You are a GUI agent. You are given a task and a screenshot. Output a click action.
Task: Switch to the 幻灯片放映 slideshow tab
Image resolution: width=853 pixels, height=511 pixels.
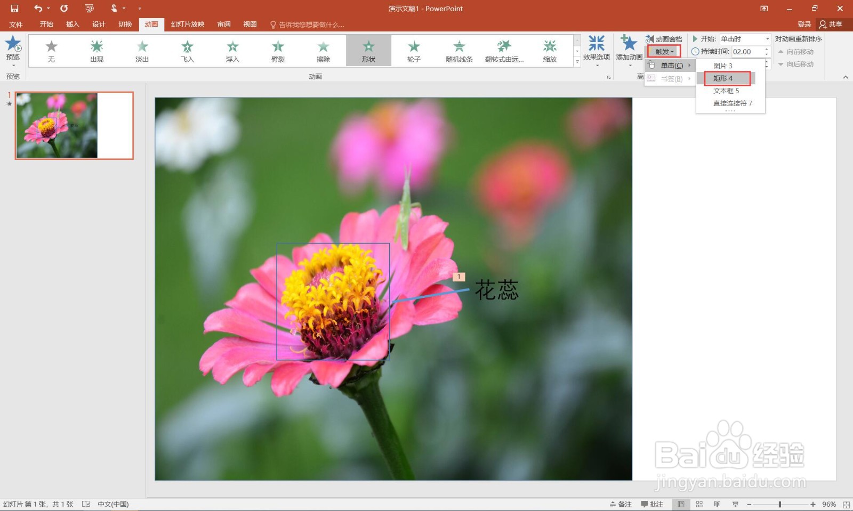pos(188,25)
